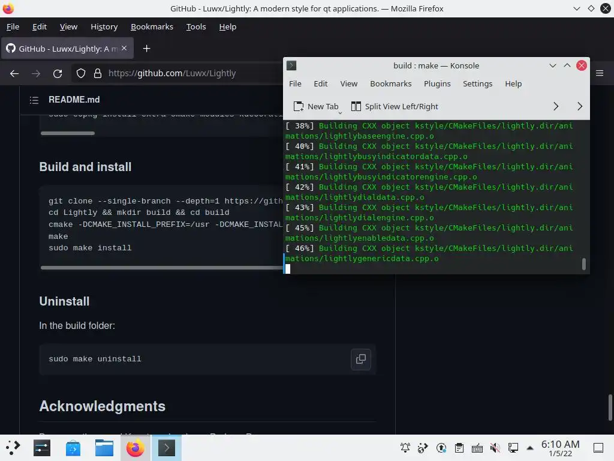Open software updates tray icon

coord(441,448)
